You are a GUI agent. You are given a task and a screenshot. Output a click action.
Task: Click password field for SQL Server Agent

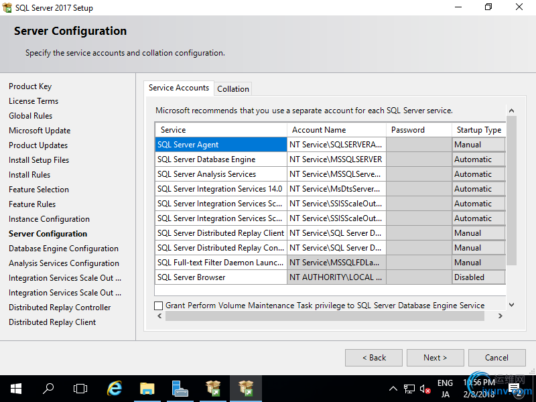419,145
